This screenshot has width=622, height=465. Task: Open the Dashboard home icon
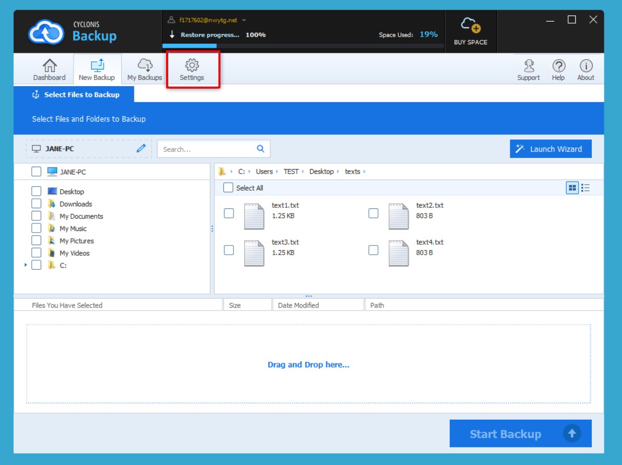click(49, 66)
